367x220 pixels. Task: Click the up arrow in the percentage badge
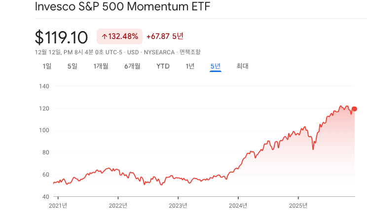(x=105, y=37)
